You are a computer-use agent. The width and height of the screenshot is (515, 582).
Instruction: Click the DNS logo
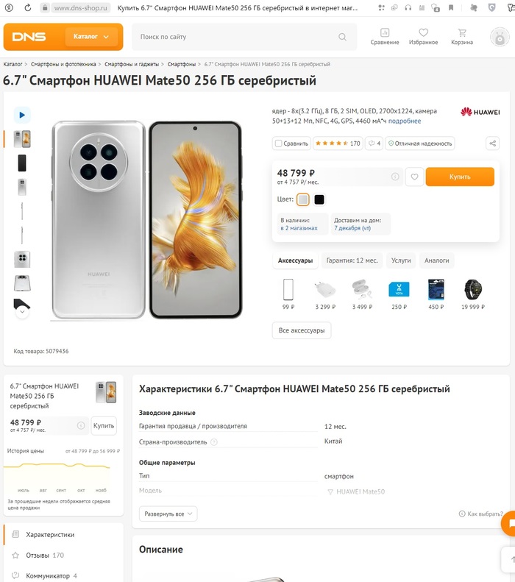[x=30, y=37]
